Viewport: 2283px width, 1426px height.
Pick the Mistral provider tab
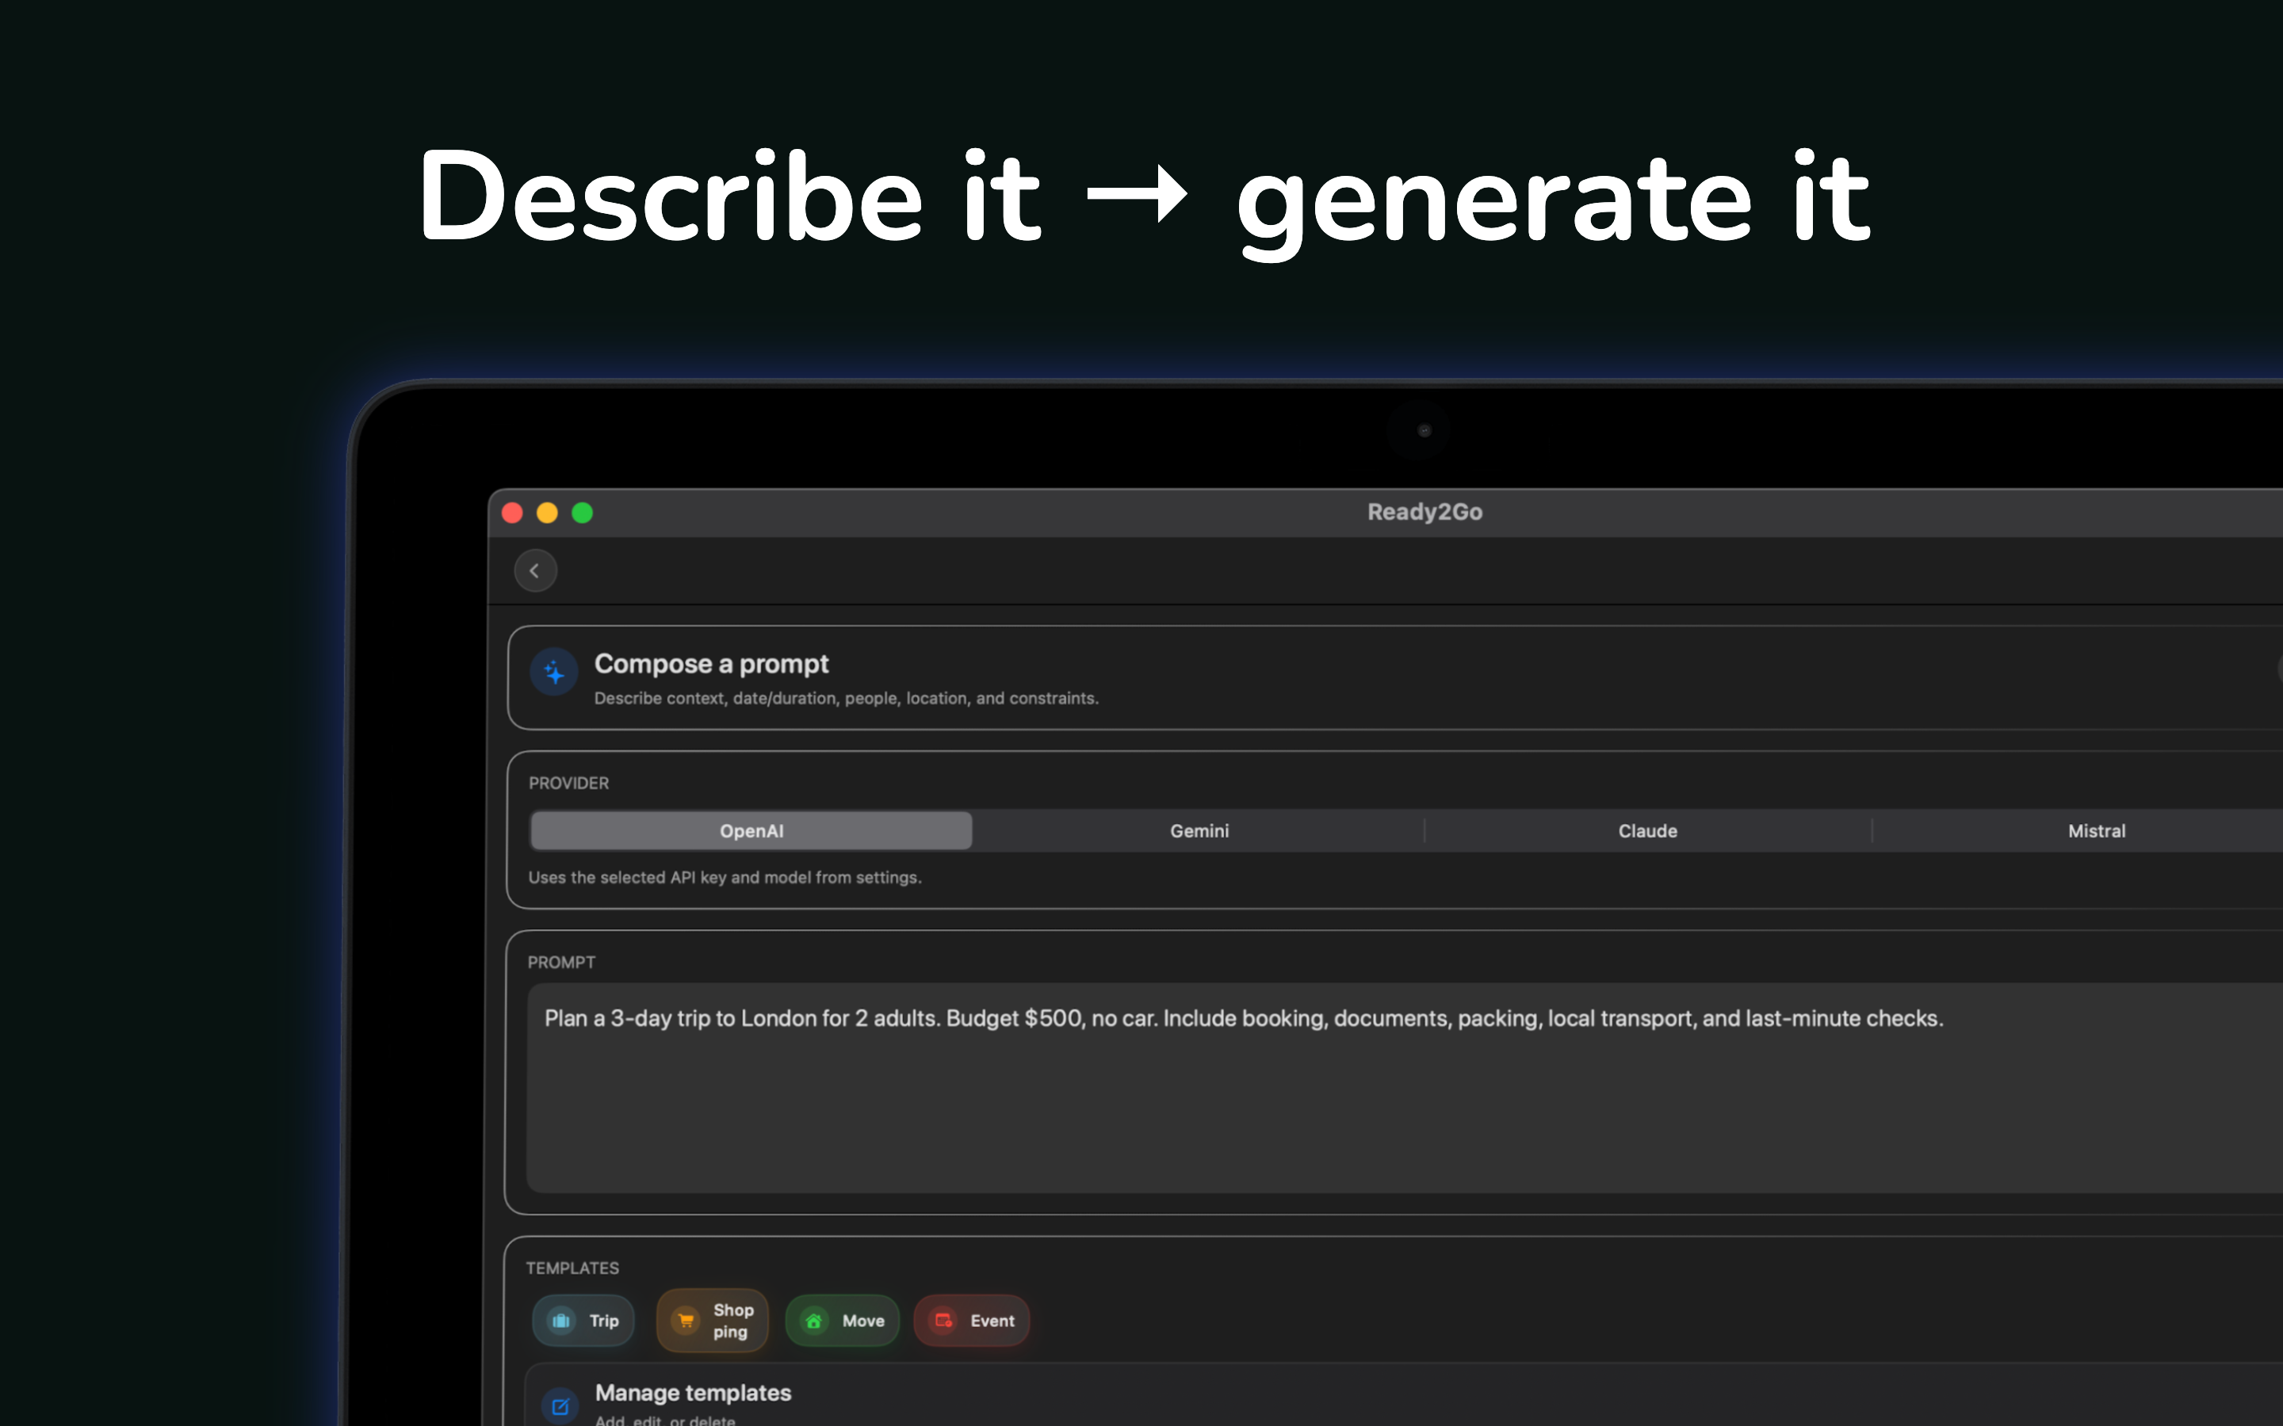point(2096,831)
